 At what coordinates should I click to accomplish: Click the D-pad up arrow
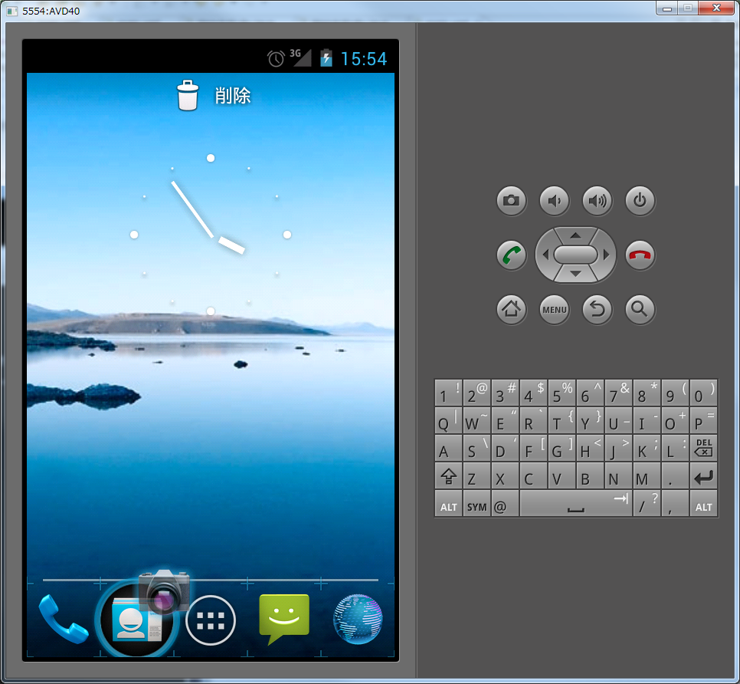(x=575, y=235)
